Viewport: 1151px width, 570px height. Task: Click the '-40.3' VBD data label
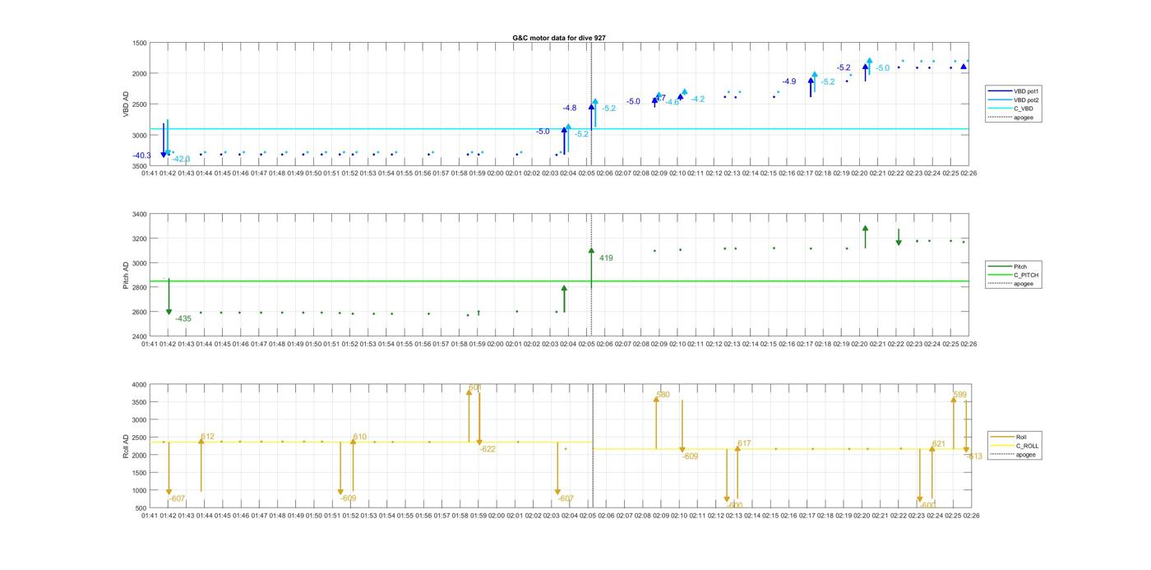click(x=141, y=155)
